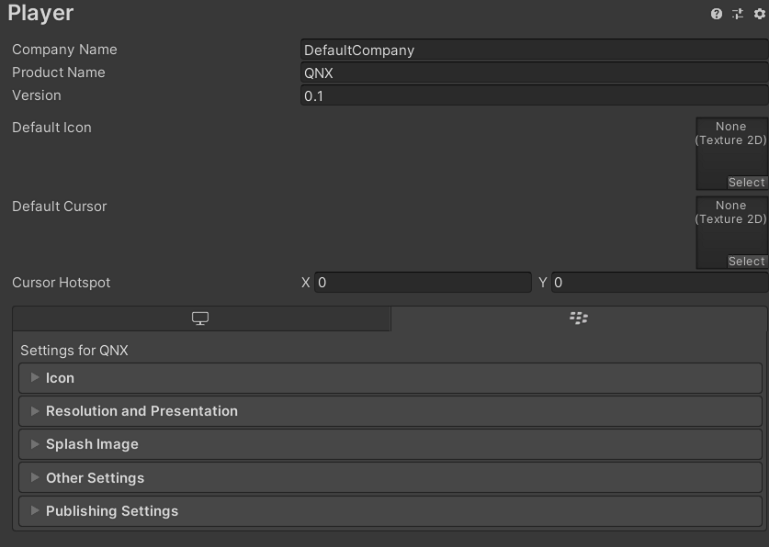This screenshot has width=769, height=547.
Task: Select the desktop monitor platform icon
Action: (200, 318)
